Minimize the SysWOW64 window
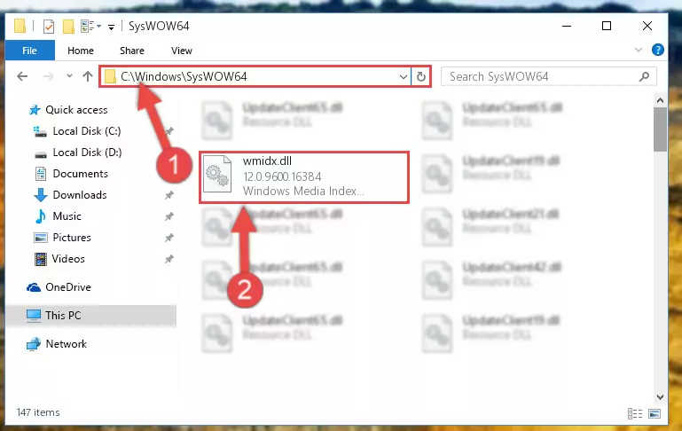The width and height of the screenshot is (682, 431). click(567, 26)
